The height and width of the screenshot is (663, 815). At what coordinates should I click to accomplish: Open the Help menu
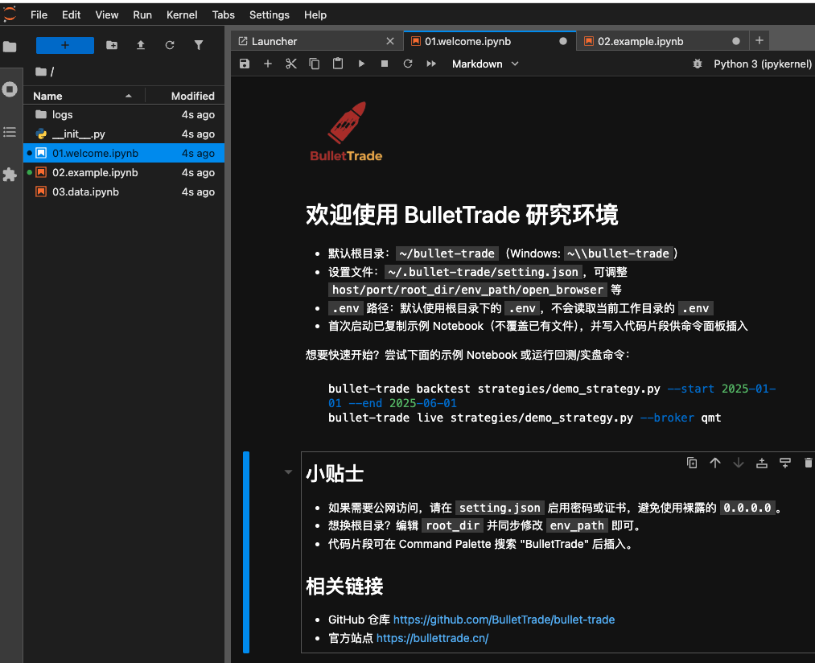pos(315,14)
